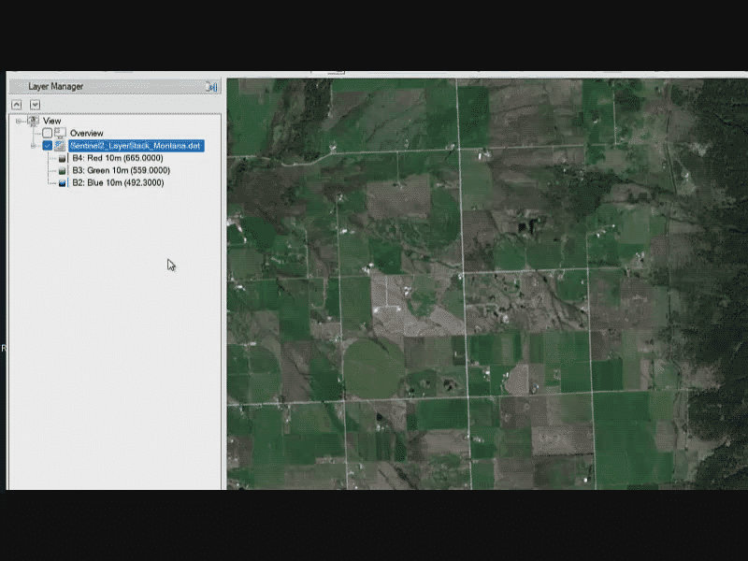
Task: Collapse the Sentinel2 layer band list
Action: (34, 146)
